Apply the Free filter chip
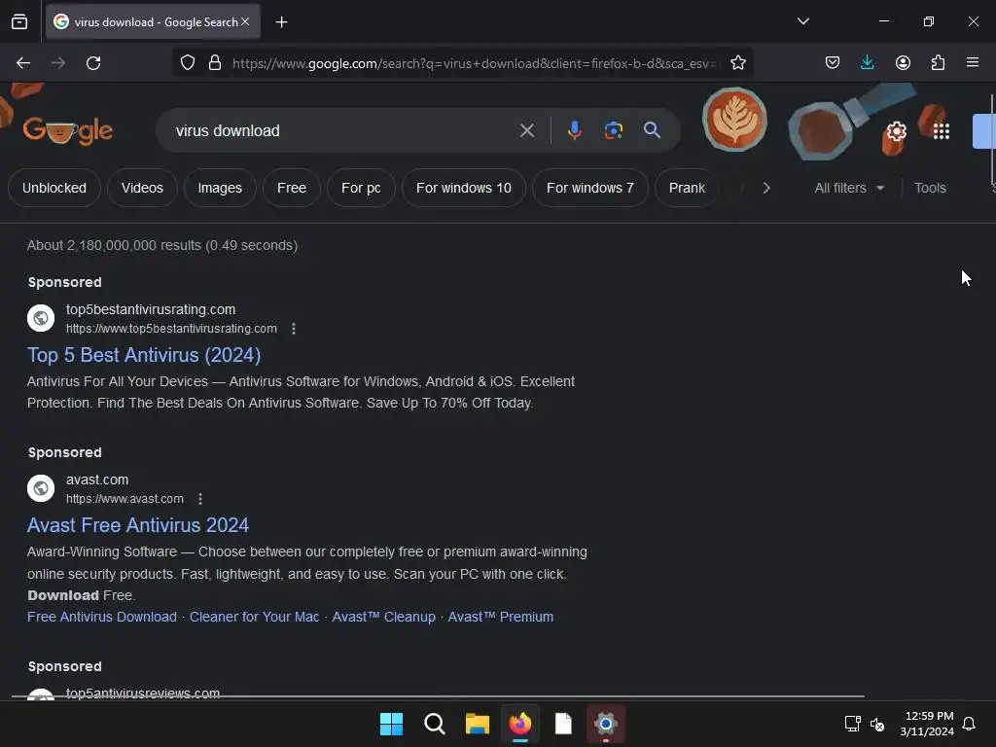 tap(292, 188)
